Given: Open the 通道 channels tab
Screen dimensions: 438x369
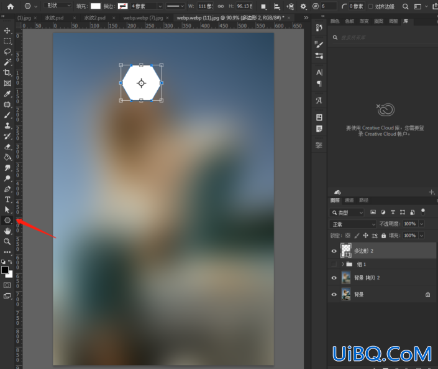Looking at the screenshot, I should tap(349, 200).
